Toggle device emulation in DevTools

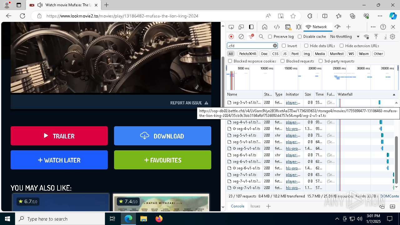click(241, 27)
